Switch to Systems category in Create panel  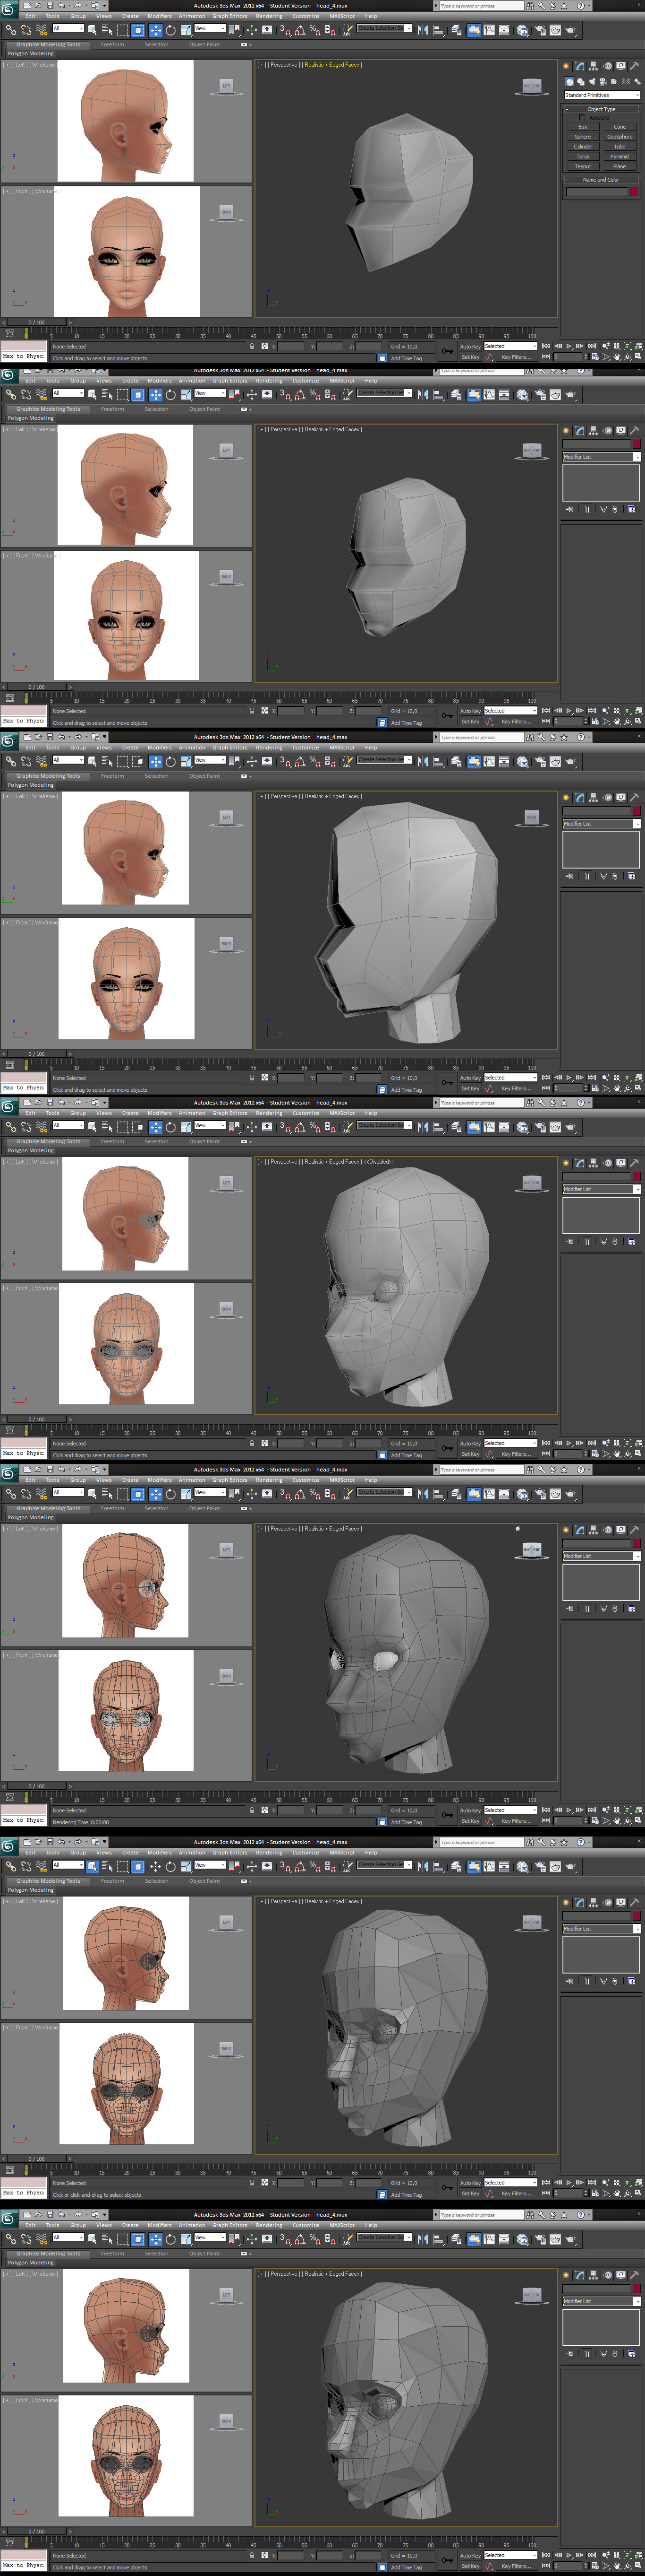point(637,81)
